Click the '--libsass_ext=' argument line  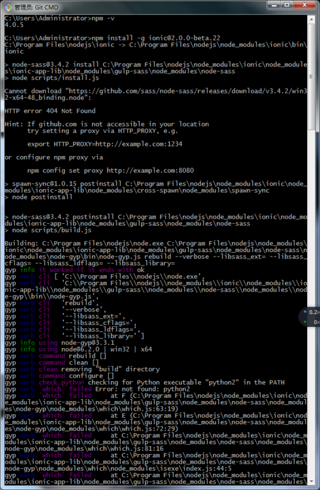[65, 316]
